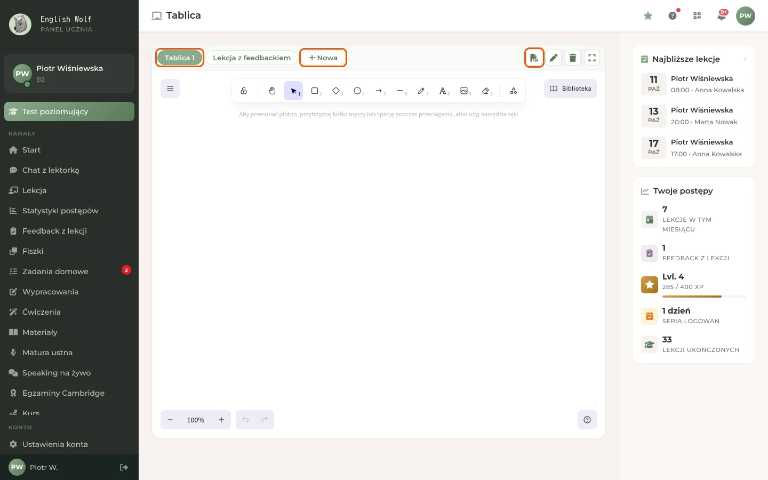Pick the ellipse drawing tool
This screenshot has width=768, height=480.
tap(357, 91)
